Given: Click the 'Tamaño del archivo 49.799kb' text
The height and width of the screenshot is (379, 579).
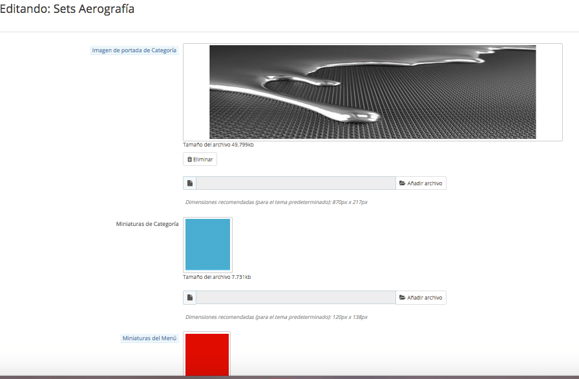Looking at the screenshot, I should coord(218,145).
